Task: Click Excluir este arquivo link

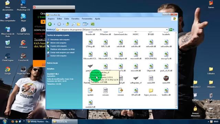Action: pyautogui.click(x=58, y=56)
